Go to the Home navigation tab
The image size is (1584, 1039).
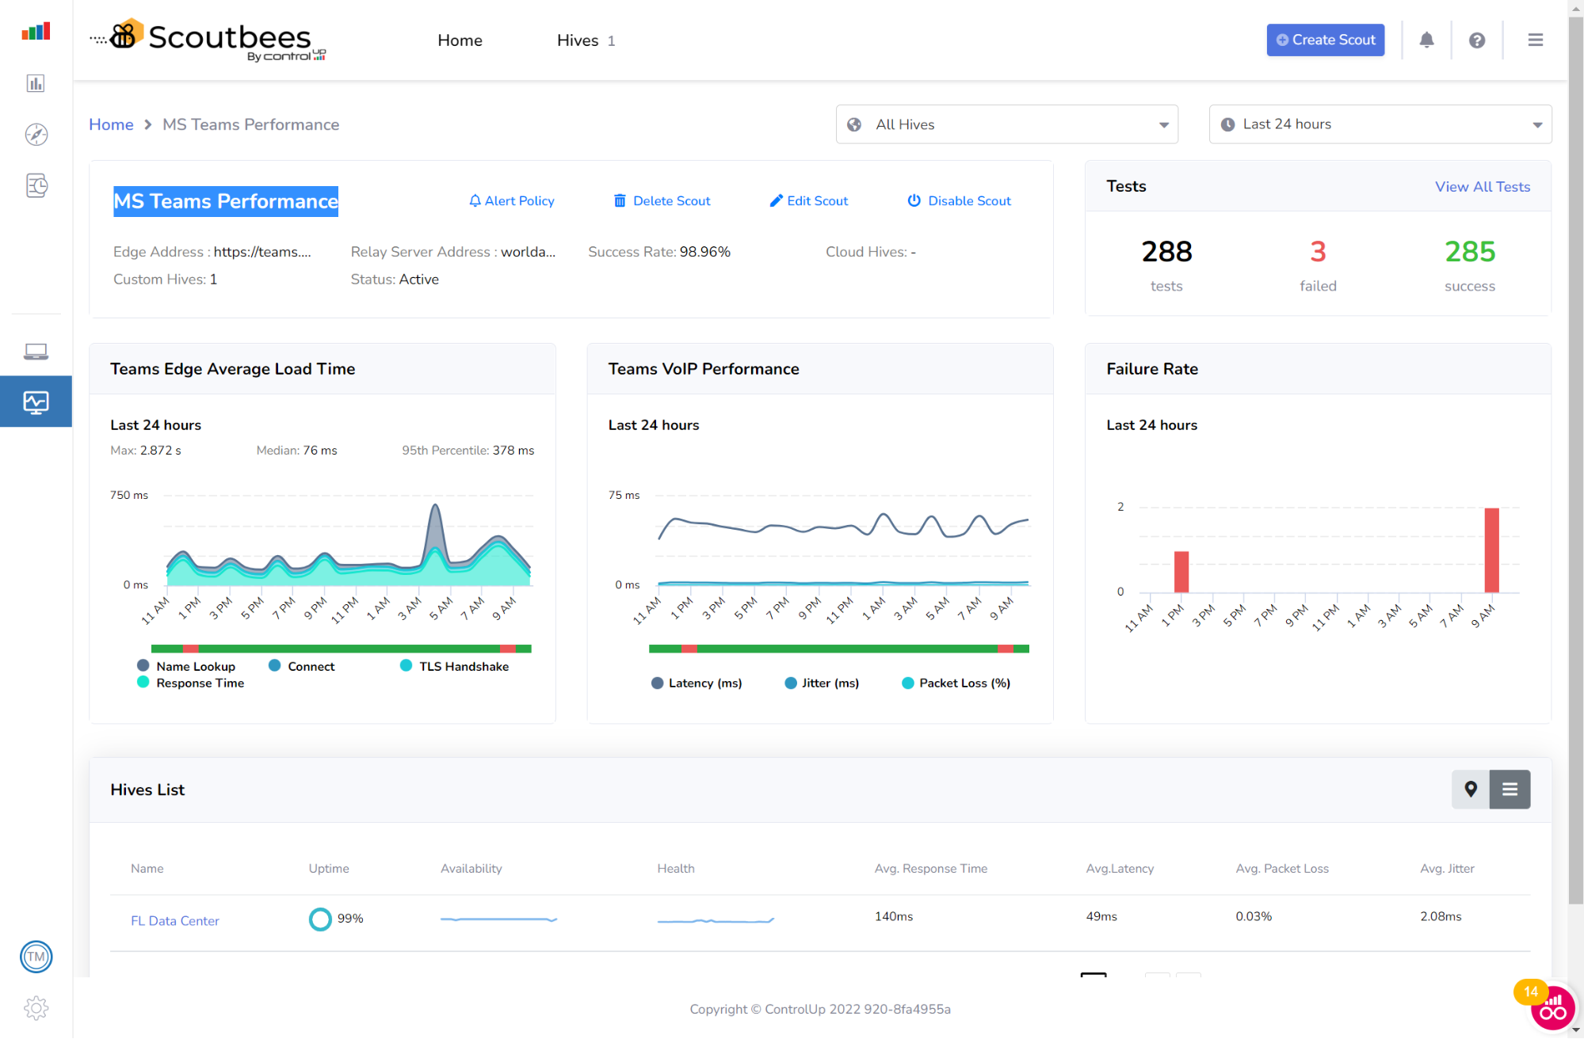click(460, 40)
